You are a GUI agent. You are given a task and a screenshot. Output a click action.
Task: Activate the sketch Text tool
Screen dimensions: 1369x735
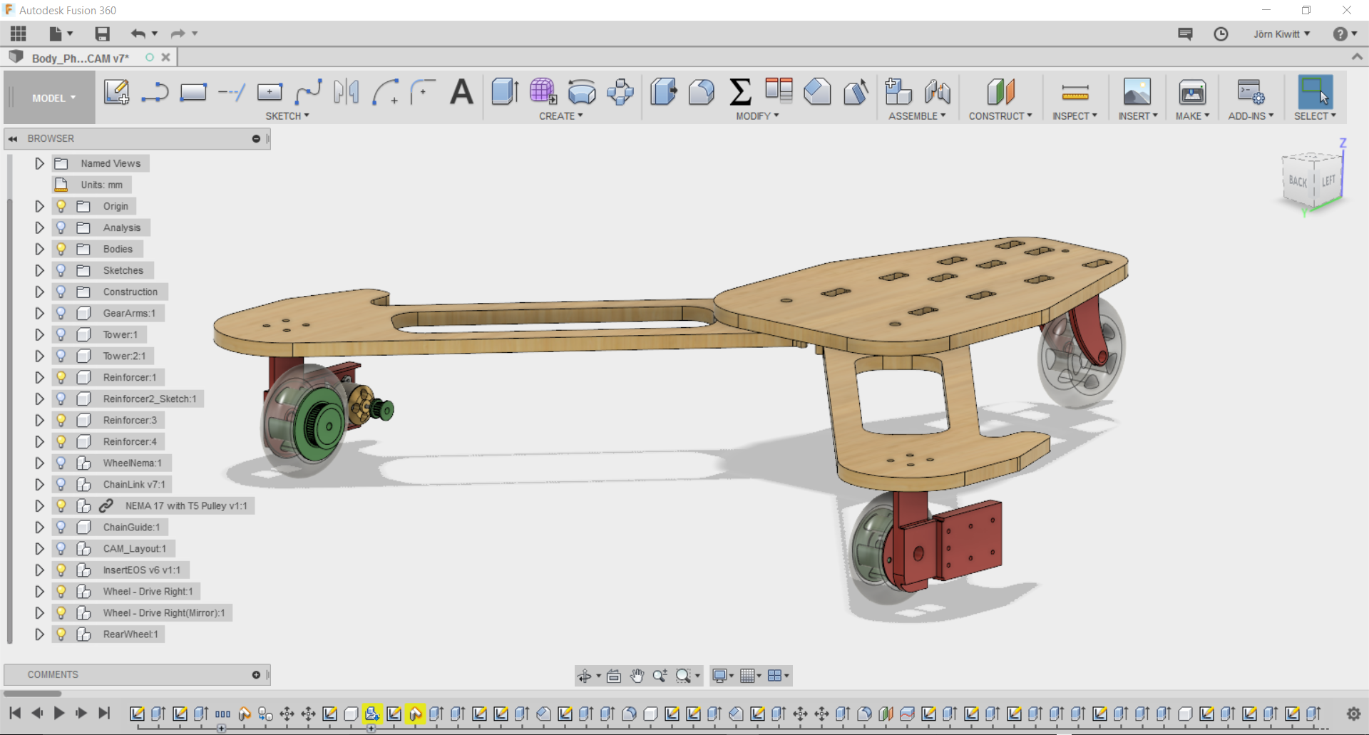click(x=462, y=92)
